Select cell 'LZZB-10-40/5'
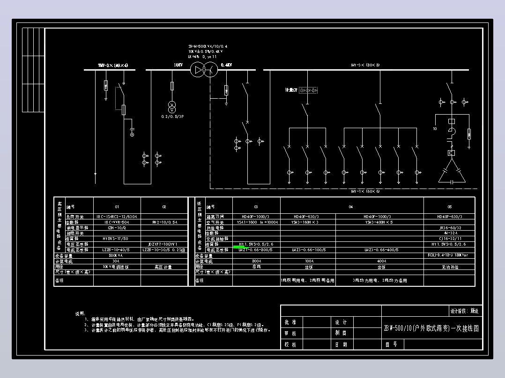Viewport: 505px width, 378px height. tap(116, 250)
